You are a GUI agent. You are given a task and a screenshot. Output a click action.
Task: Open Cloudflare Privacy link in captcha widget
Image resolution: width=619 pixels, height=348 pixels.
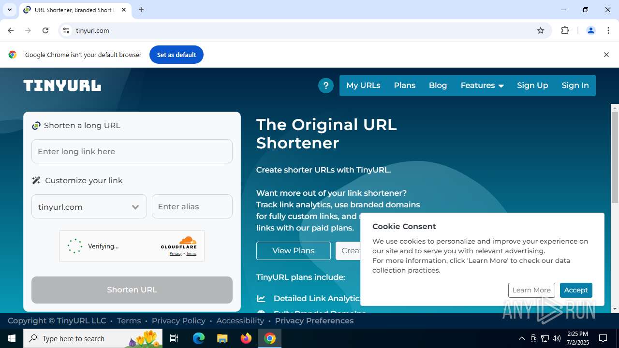(x=176, y=254)
